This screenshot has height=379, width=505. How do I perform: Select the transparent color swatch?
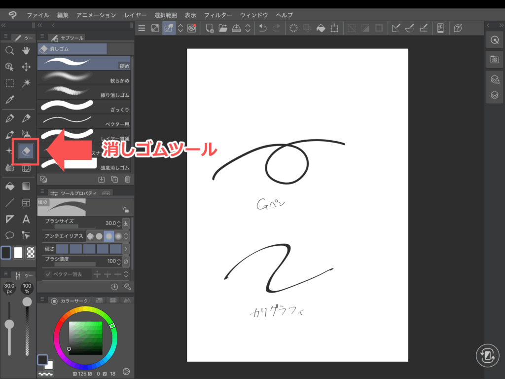click(x=31, y=253)
